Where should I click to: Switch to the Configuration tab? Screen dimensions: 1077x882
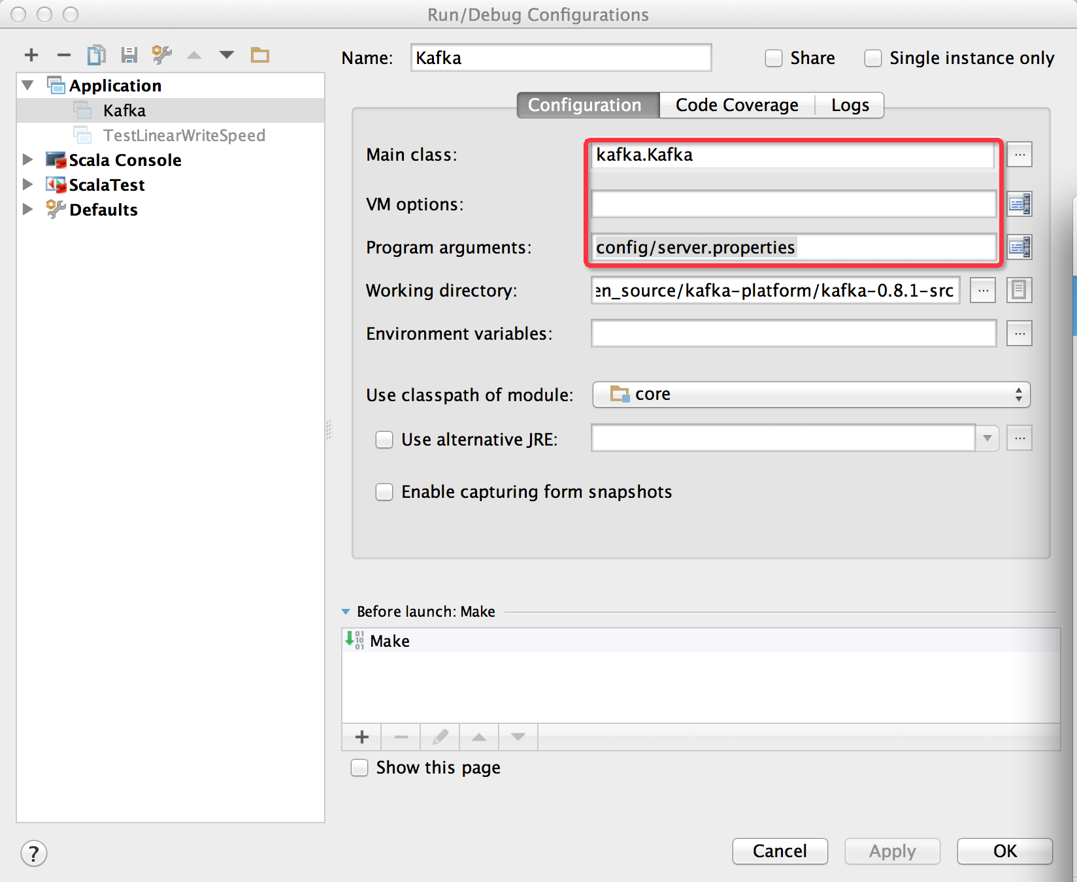point(588,105)
